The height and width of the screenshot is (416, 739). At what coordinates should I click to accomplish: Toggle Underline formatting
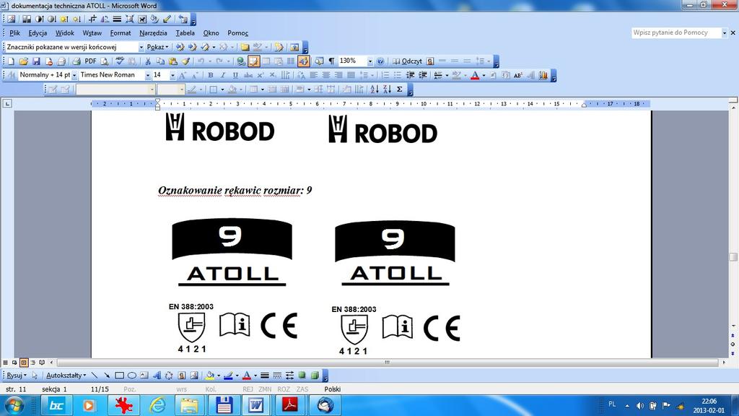tap(235, 75)
